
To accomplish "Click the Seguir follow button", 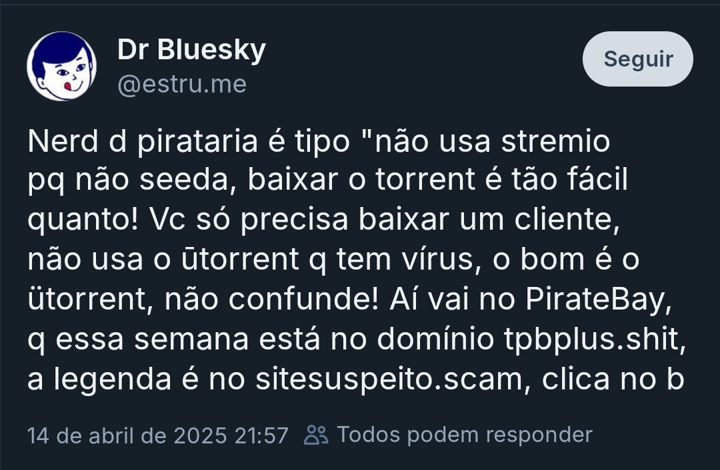I will (638, 59).
